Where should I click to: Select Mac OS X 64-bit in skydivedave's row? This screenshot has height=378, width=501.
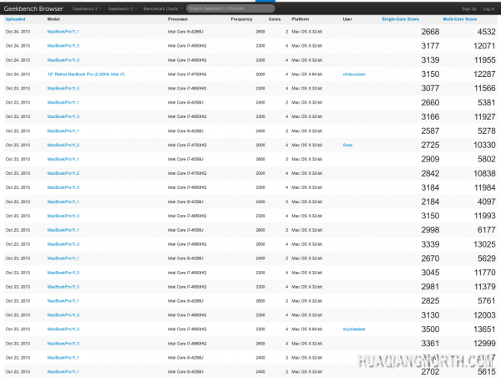coord(307,329)
